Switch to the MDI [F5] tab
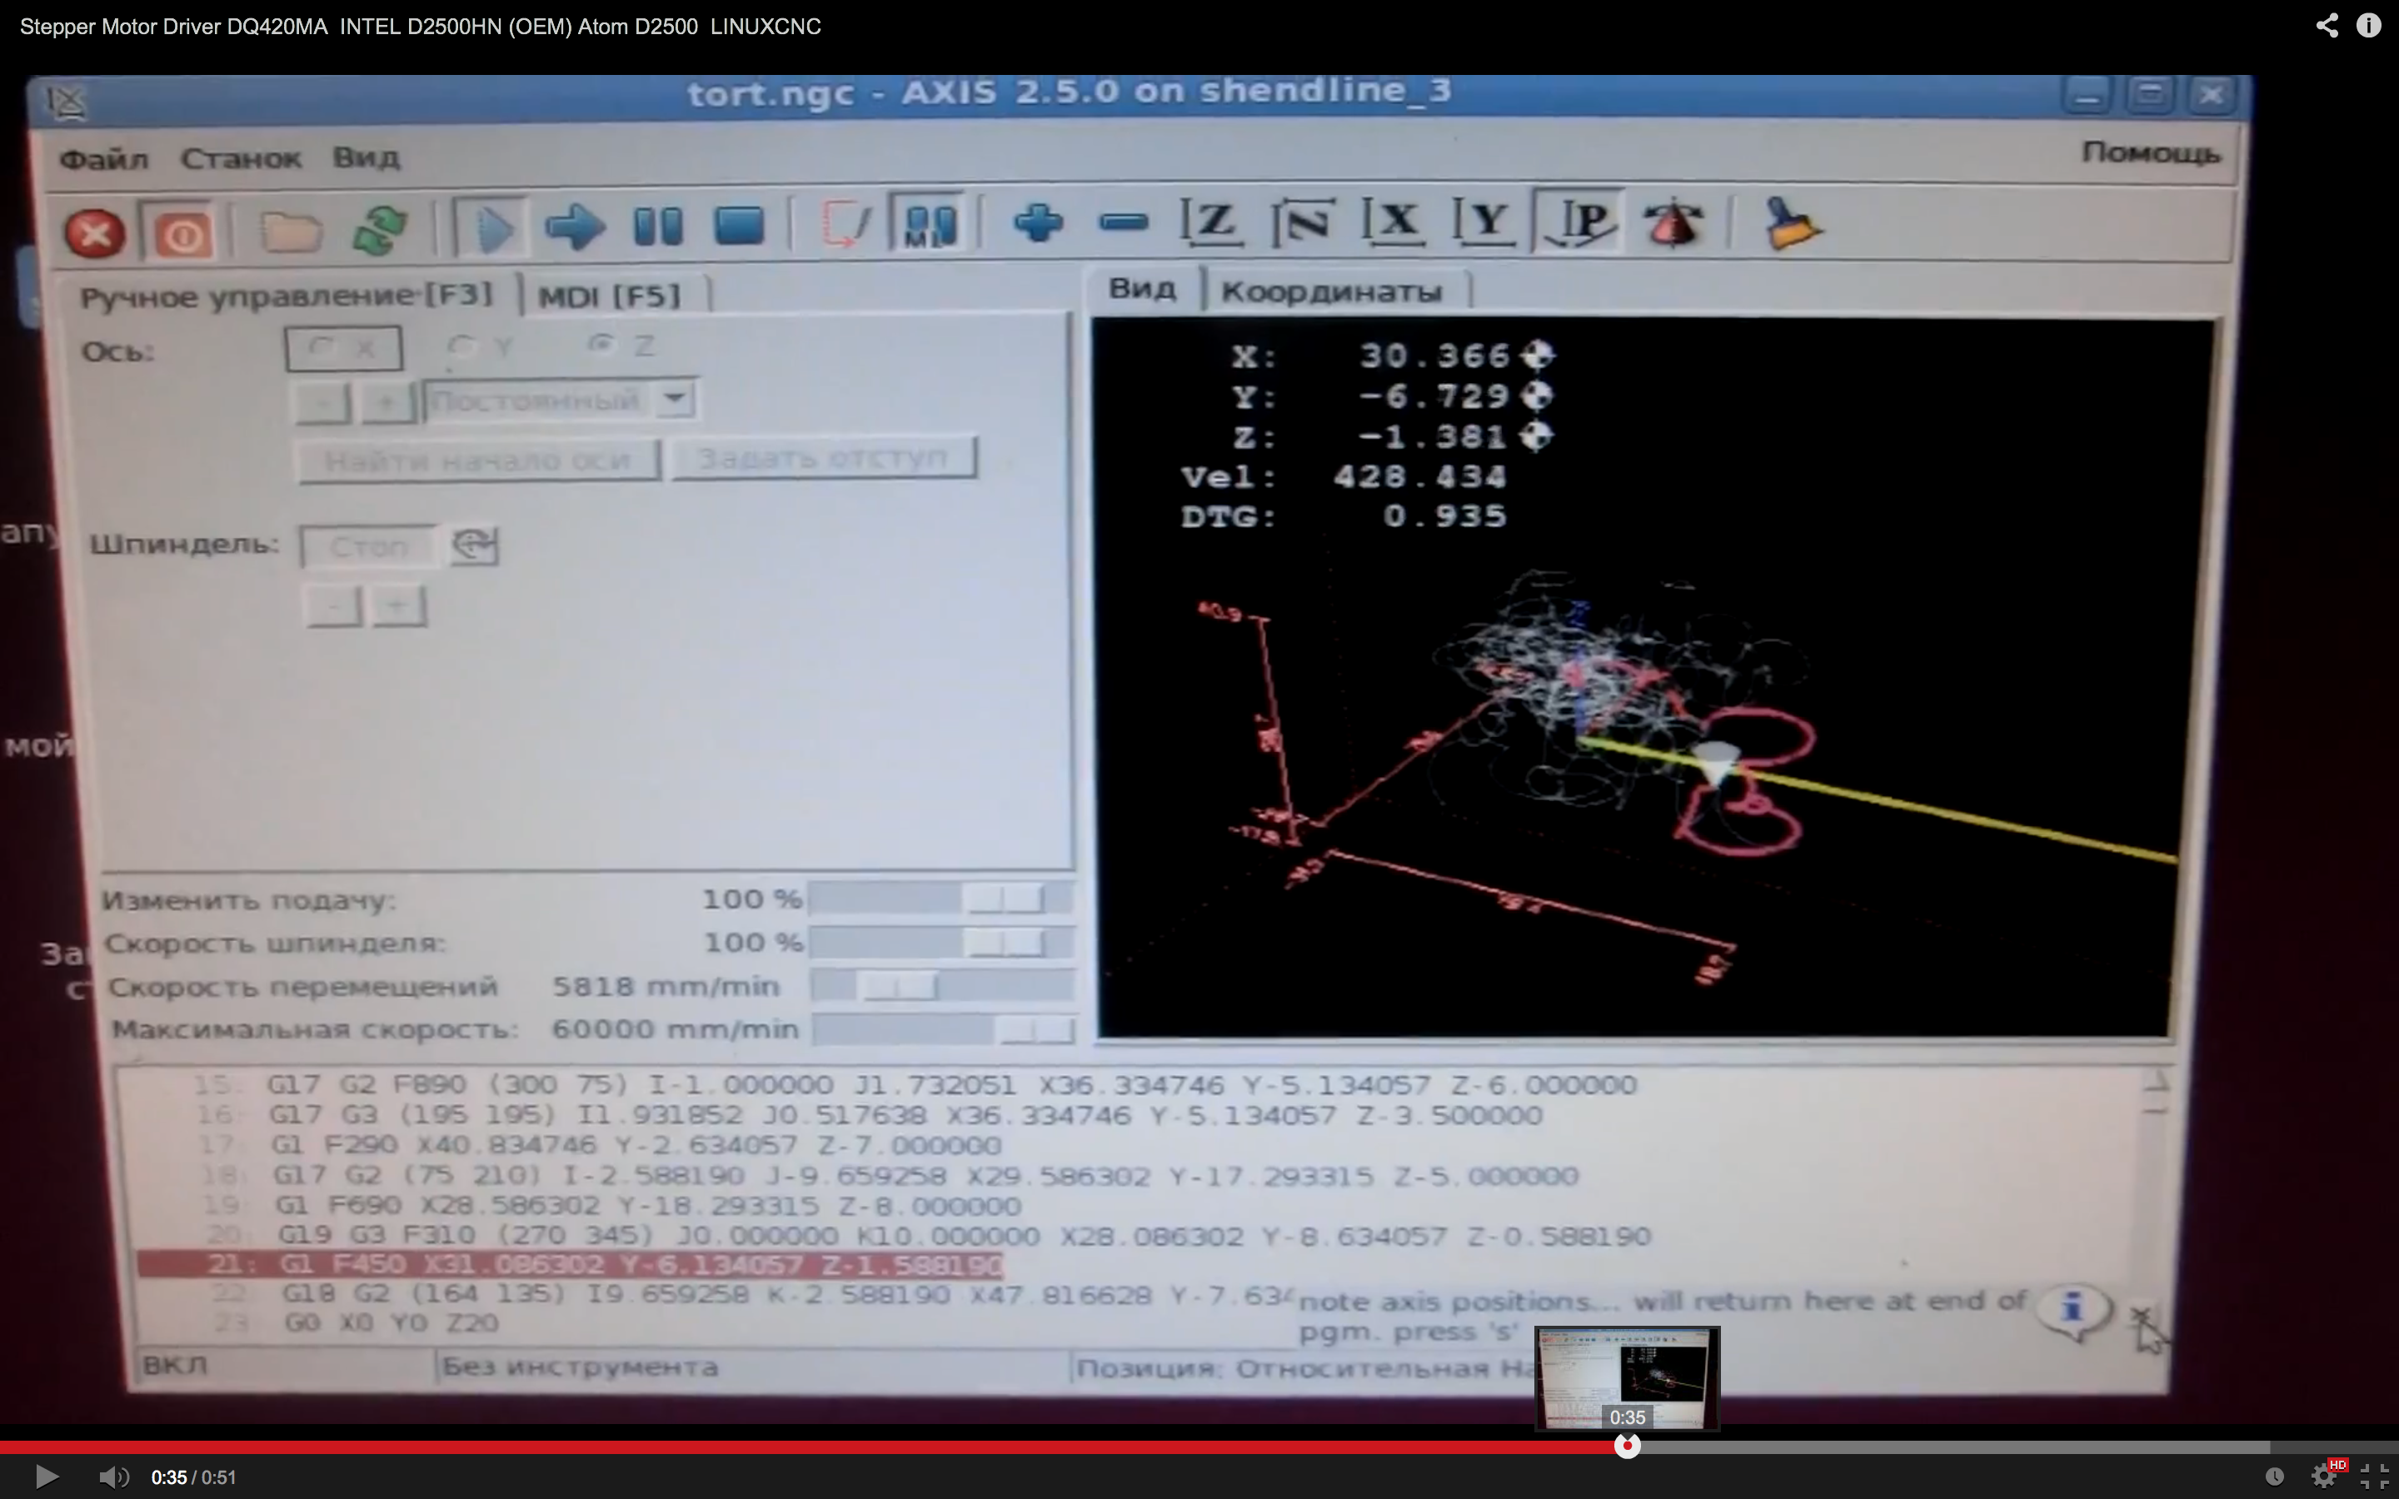 click(x=609, y=296)
